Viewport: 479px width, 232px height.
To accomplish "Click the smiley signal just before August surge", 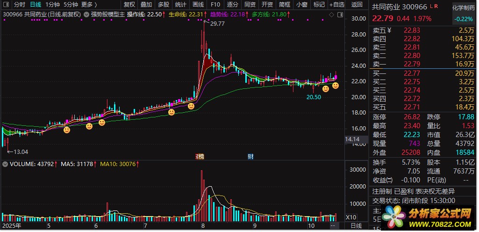I will (191, 106).
